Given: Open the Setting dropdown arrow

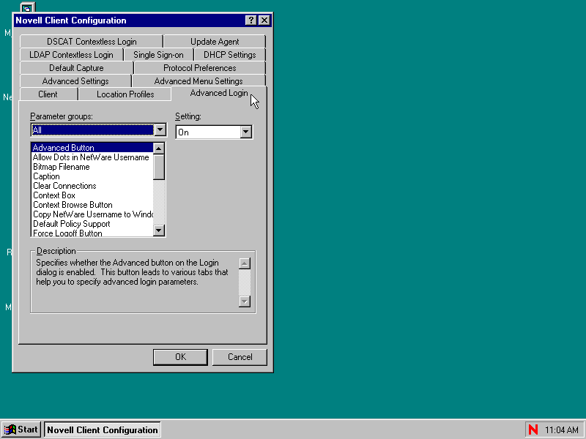Looking at the screenshot, I should pos(245,132).
